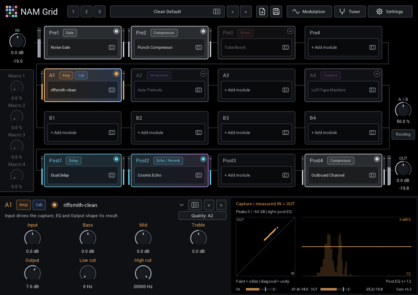Open the Clean Default preset selector
The image size is (418, 295).
coord(168,11)
